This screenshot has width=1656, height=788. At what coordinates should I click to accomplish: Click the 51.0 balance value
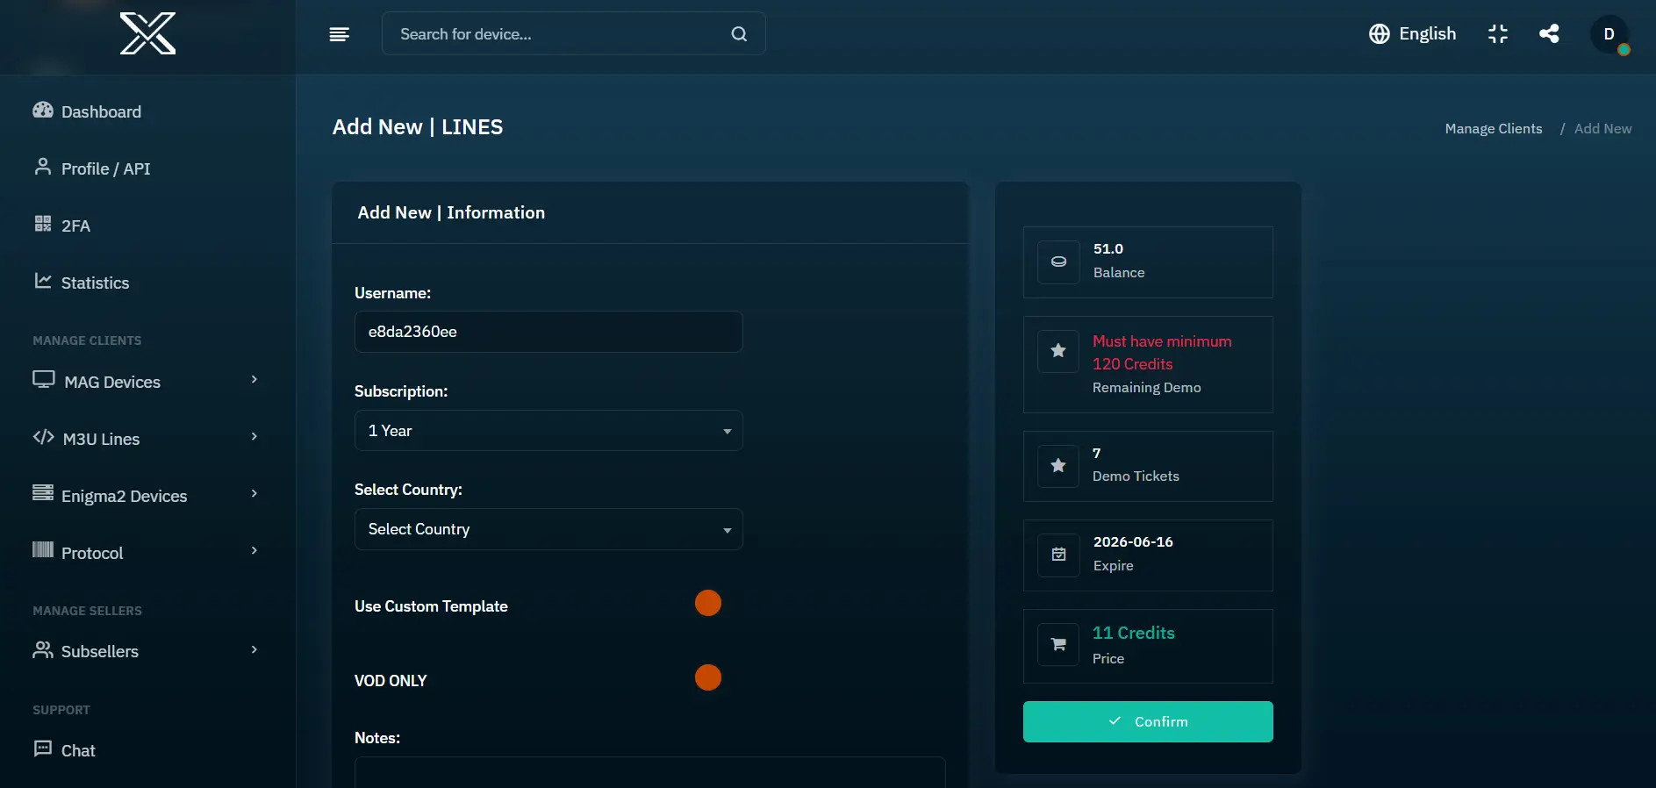(1108, 249)
